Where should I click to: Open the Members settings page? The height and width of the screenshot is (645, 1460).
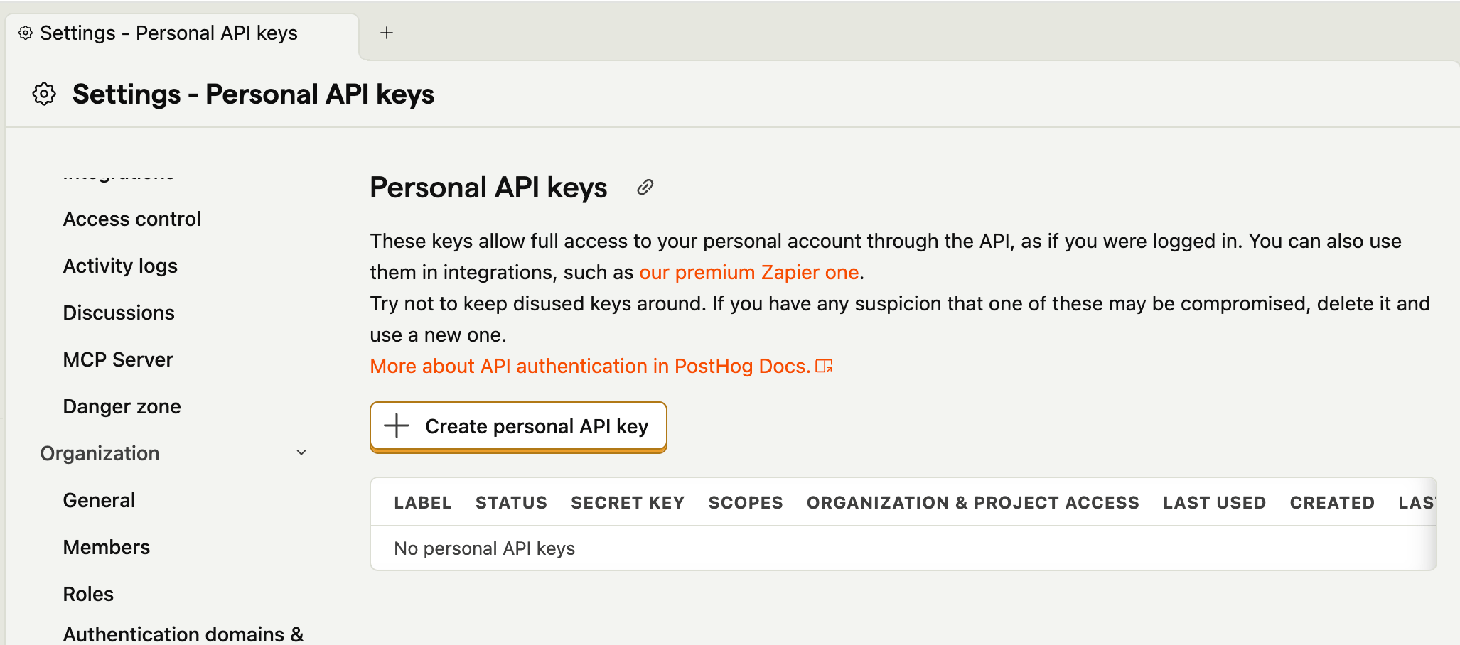[107, 547]
